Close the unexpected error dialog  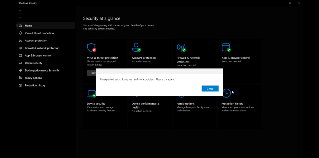[x=210, y=89]
